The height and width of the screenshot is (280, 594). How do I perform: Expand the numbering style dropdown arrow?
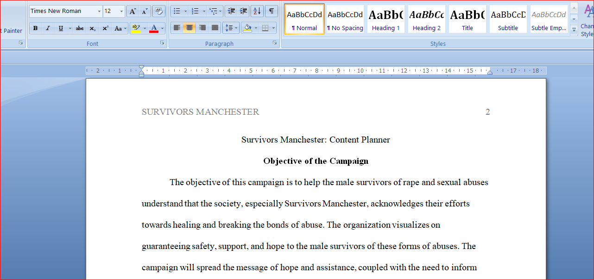(204, 11)
